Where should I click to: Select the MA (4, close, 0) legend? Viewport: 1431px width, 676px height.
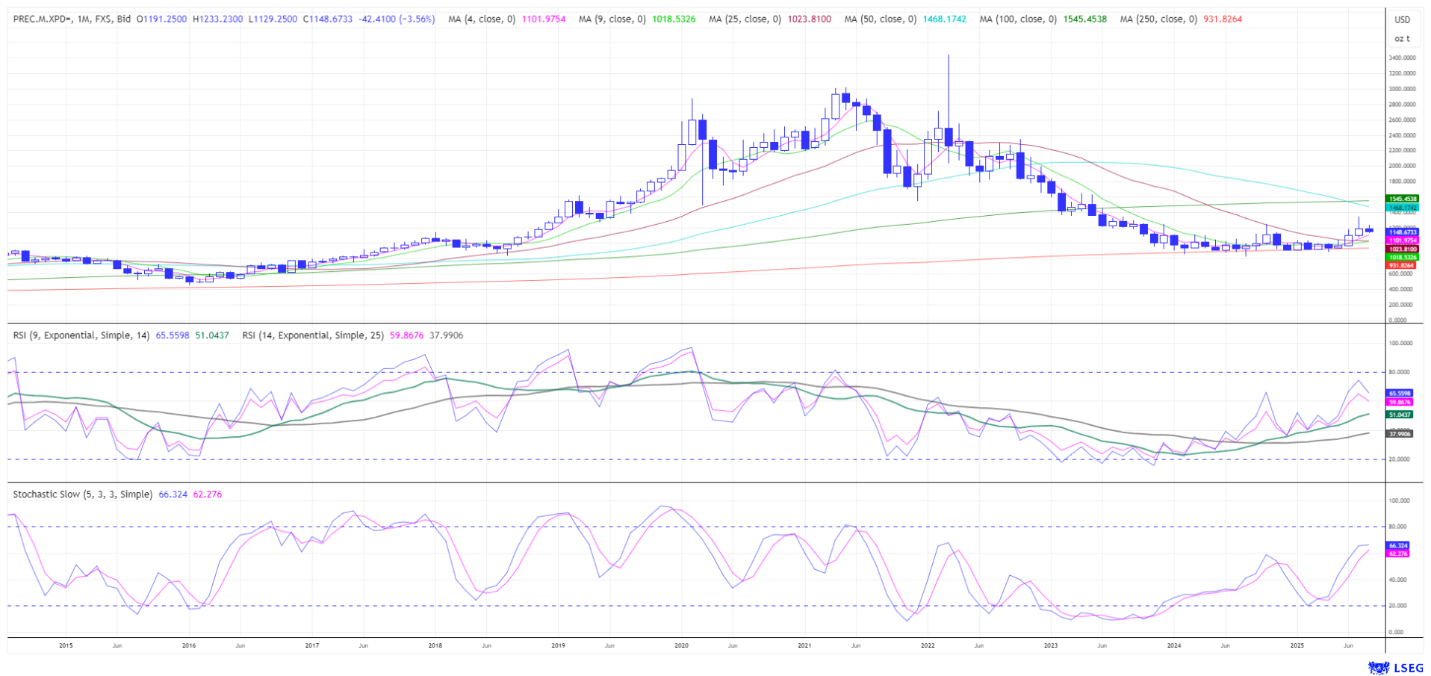482,19
